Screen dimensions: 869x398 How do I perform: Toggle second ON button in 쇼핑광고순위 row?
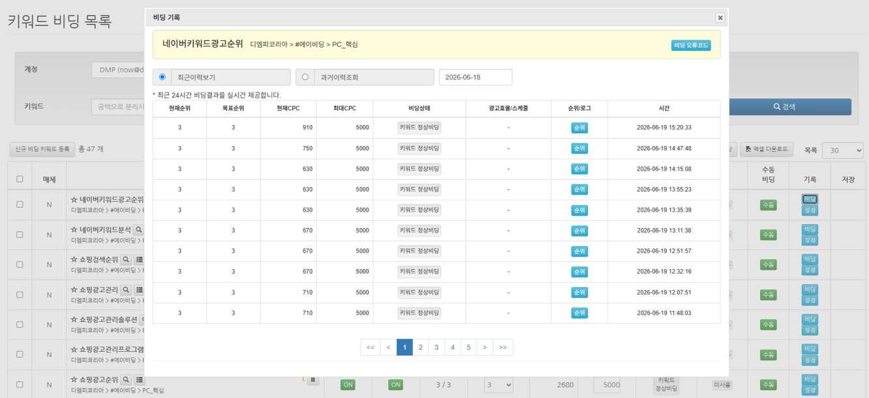(396, 385)
